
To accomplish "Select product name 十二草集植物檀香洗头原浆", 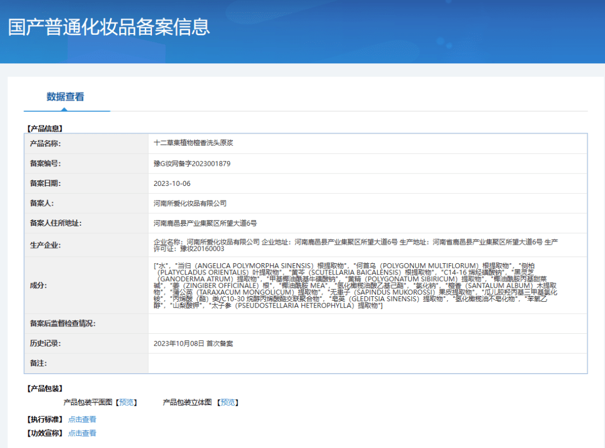I will click(x=193, y=143).
